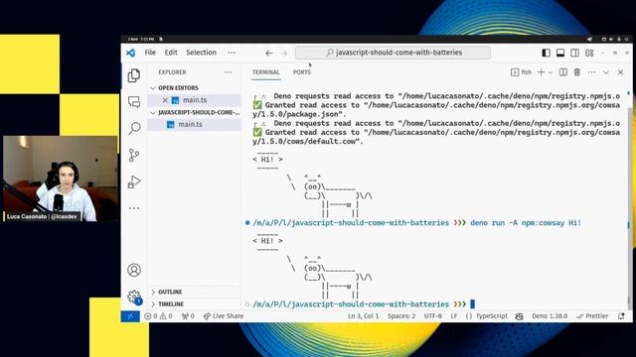Click the terminal prompt cursor line
Image resolution: width=636 pixels, height=357 pixels.
click(364, 304)
